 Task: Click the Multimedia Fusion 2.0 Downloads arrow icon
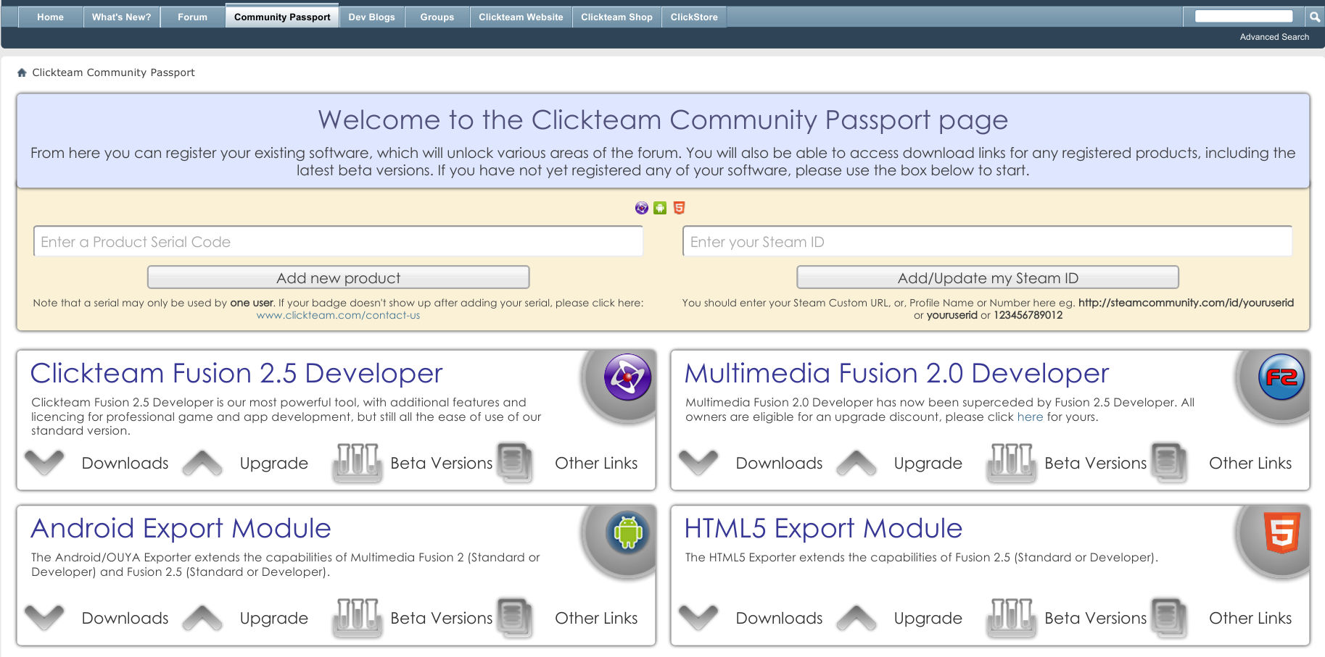698,463
